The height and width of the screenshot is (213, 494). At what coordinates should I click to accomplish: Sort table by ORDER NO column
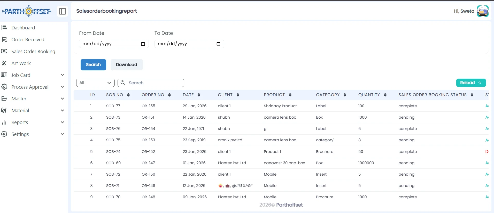(169, 95)
